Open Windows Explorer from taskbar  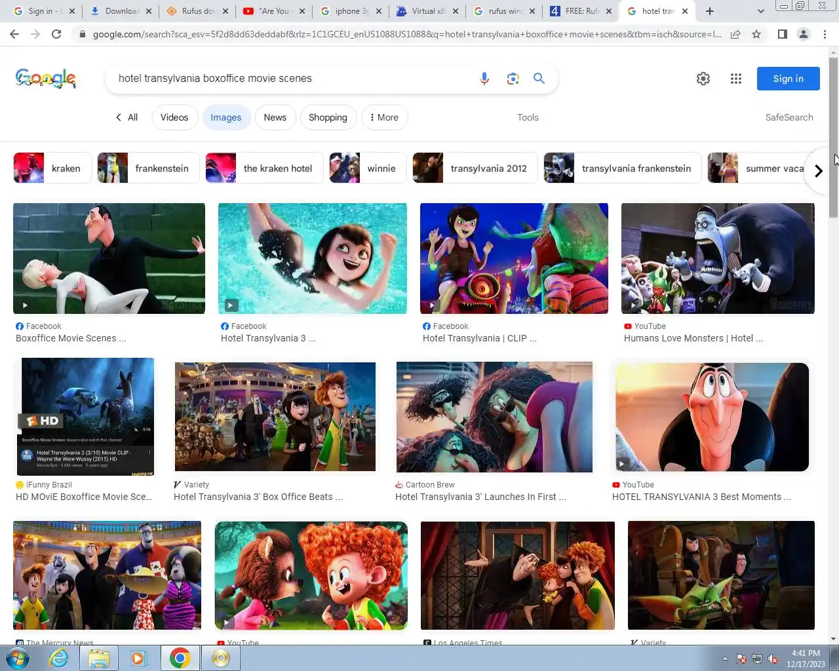point(99,658)
